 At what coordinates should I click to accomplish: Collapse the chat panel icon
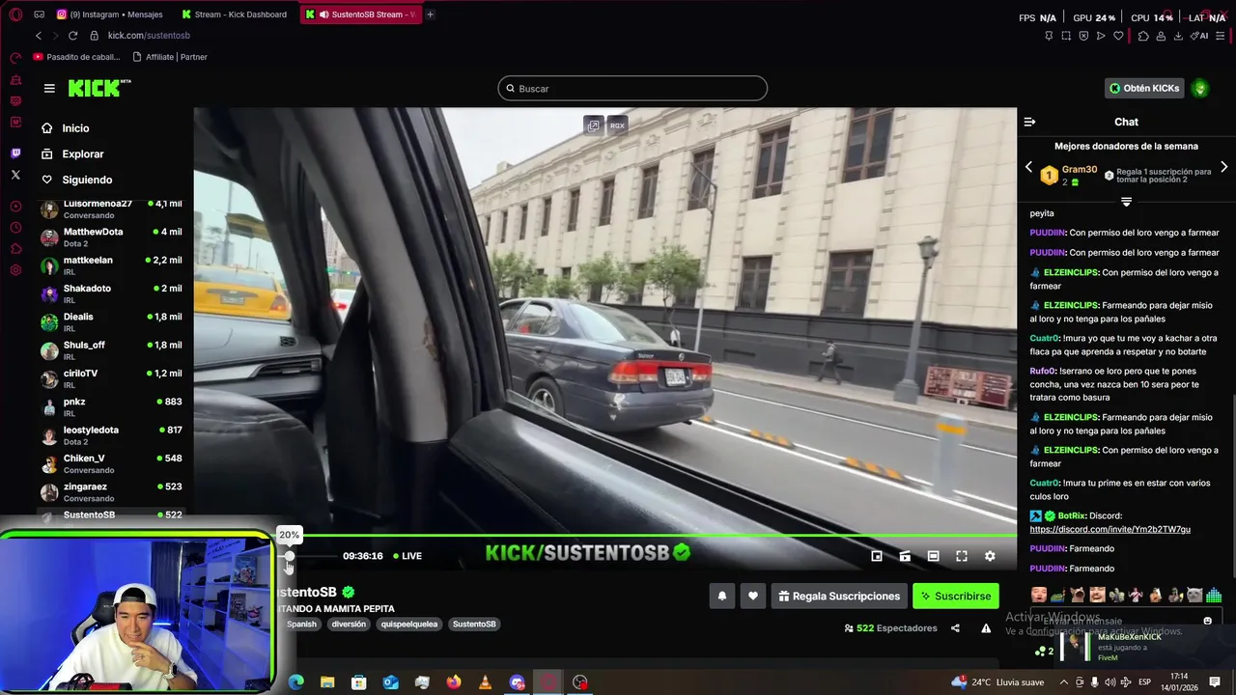click(x=1029, y=122)
